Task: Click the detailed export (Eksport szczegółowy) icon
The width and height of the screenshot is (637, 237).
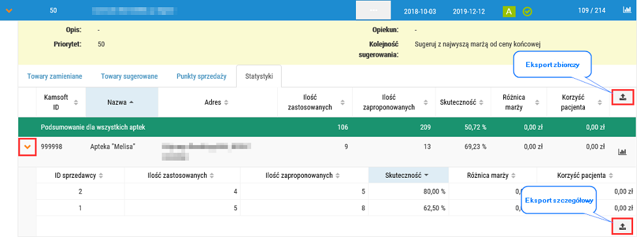Action: [x=622, y=227]
